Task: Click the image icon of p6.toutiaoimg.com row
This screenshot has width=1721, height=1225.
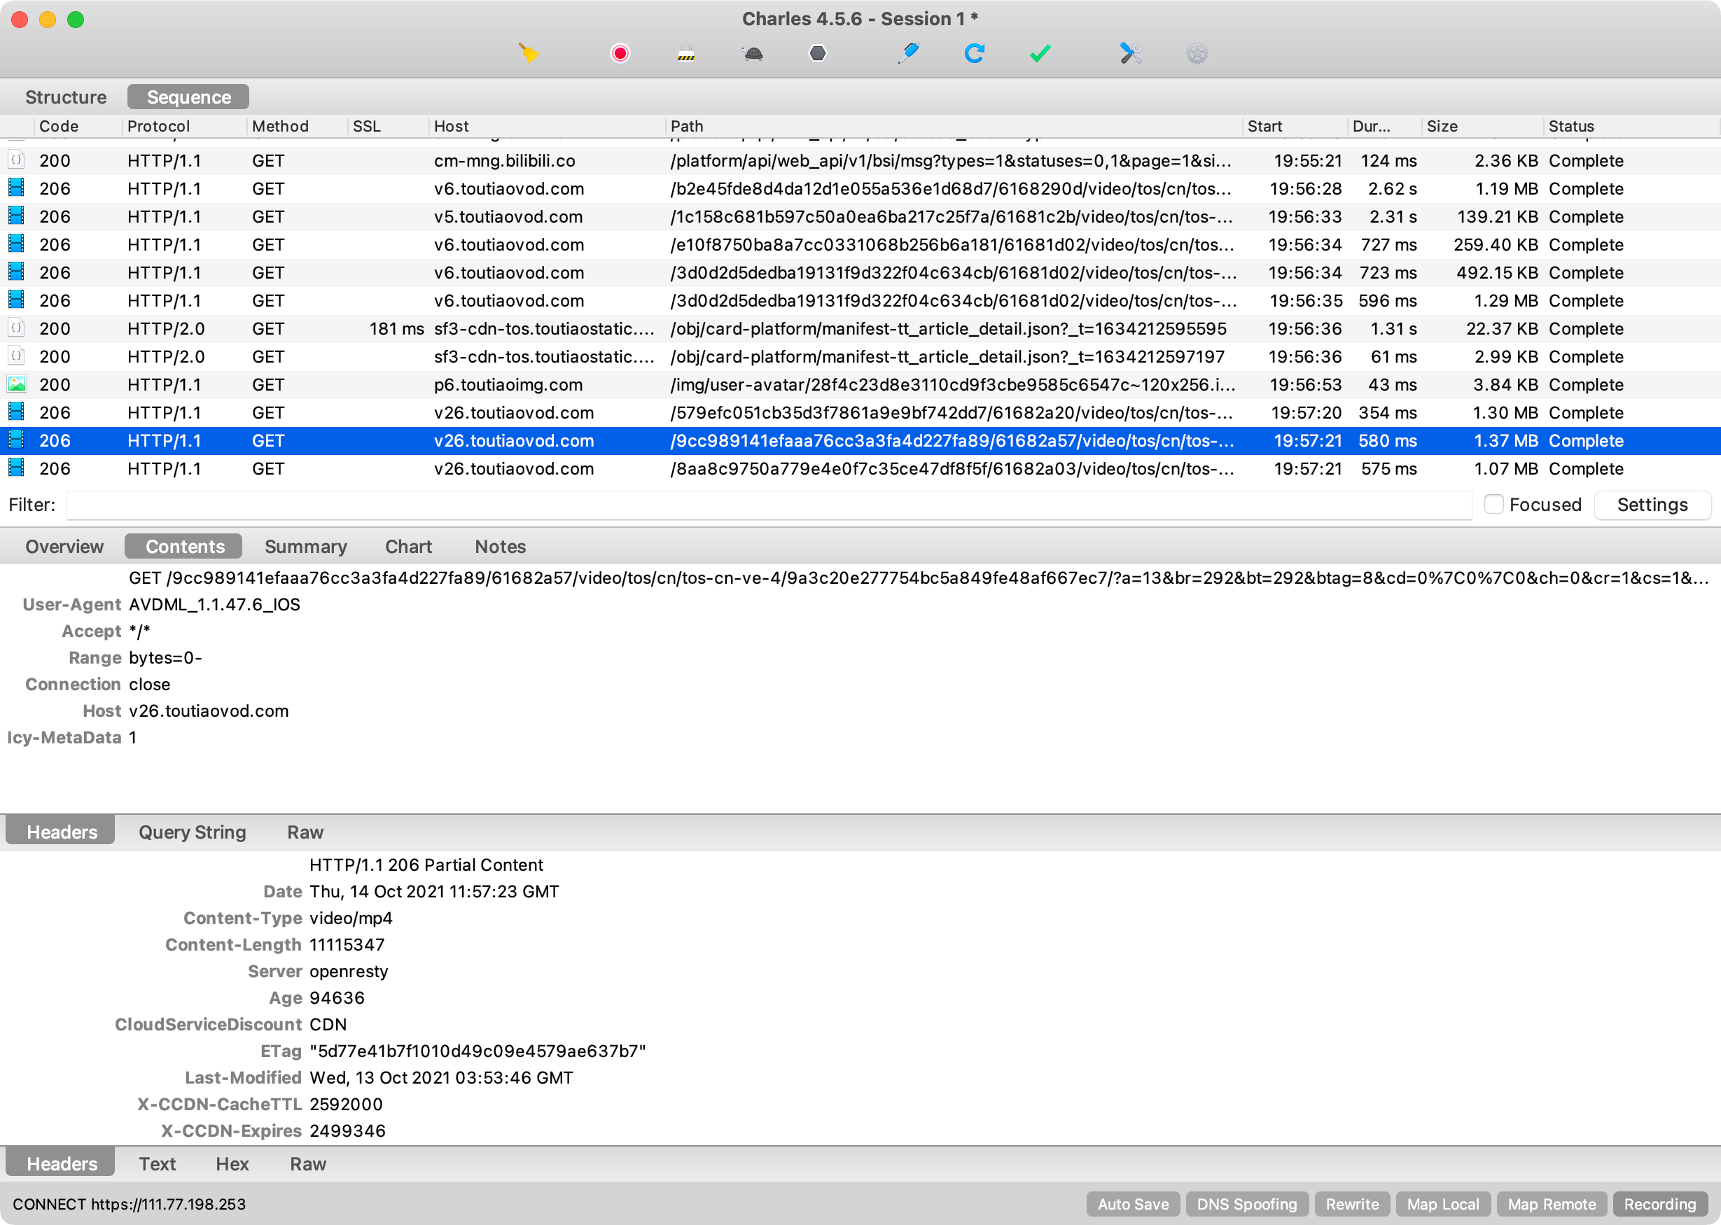Action: pos(16,385)
